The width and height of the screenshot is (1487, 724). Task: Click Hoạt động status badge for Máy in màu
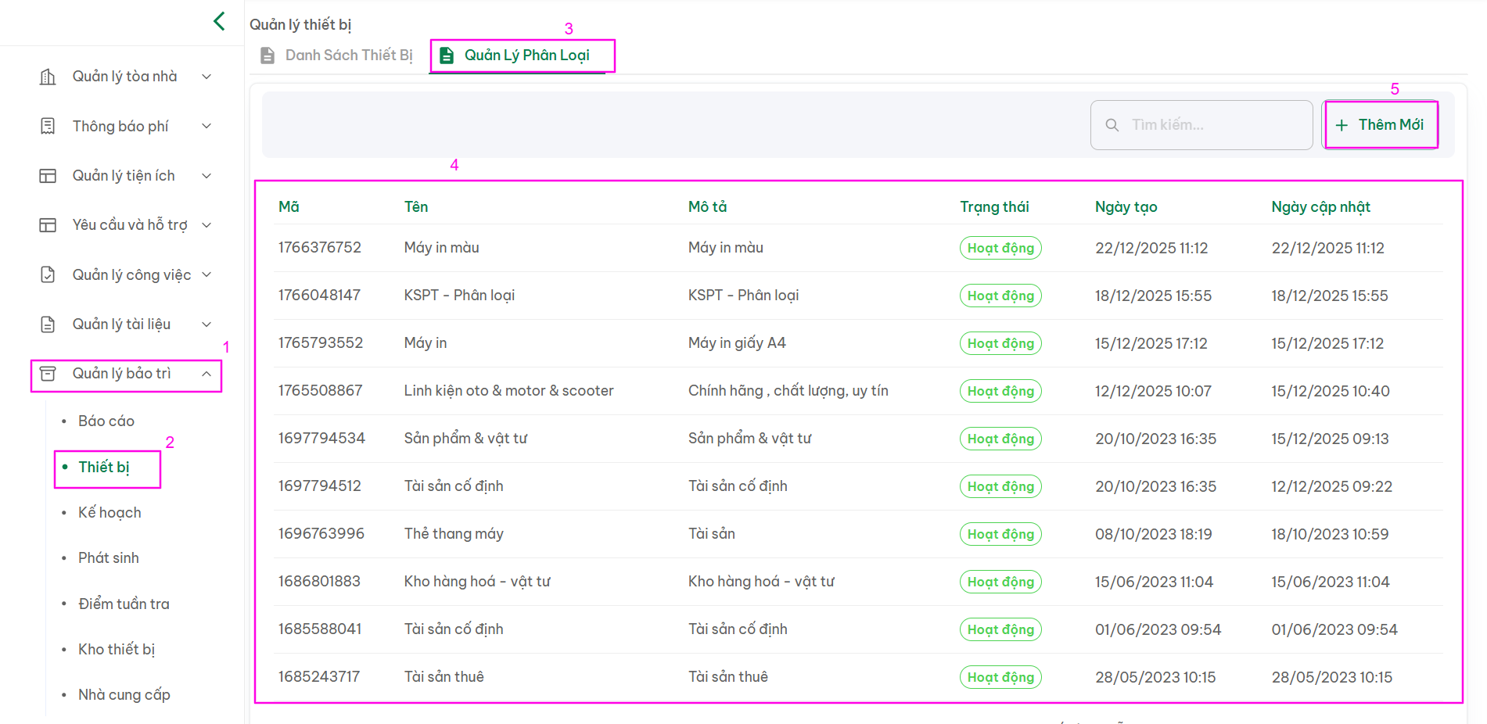tap(1000, 248)
